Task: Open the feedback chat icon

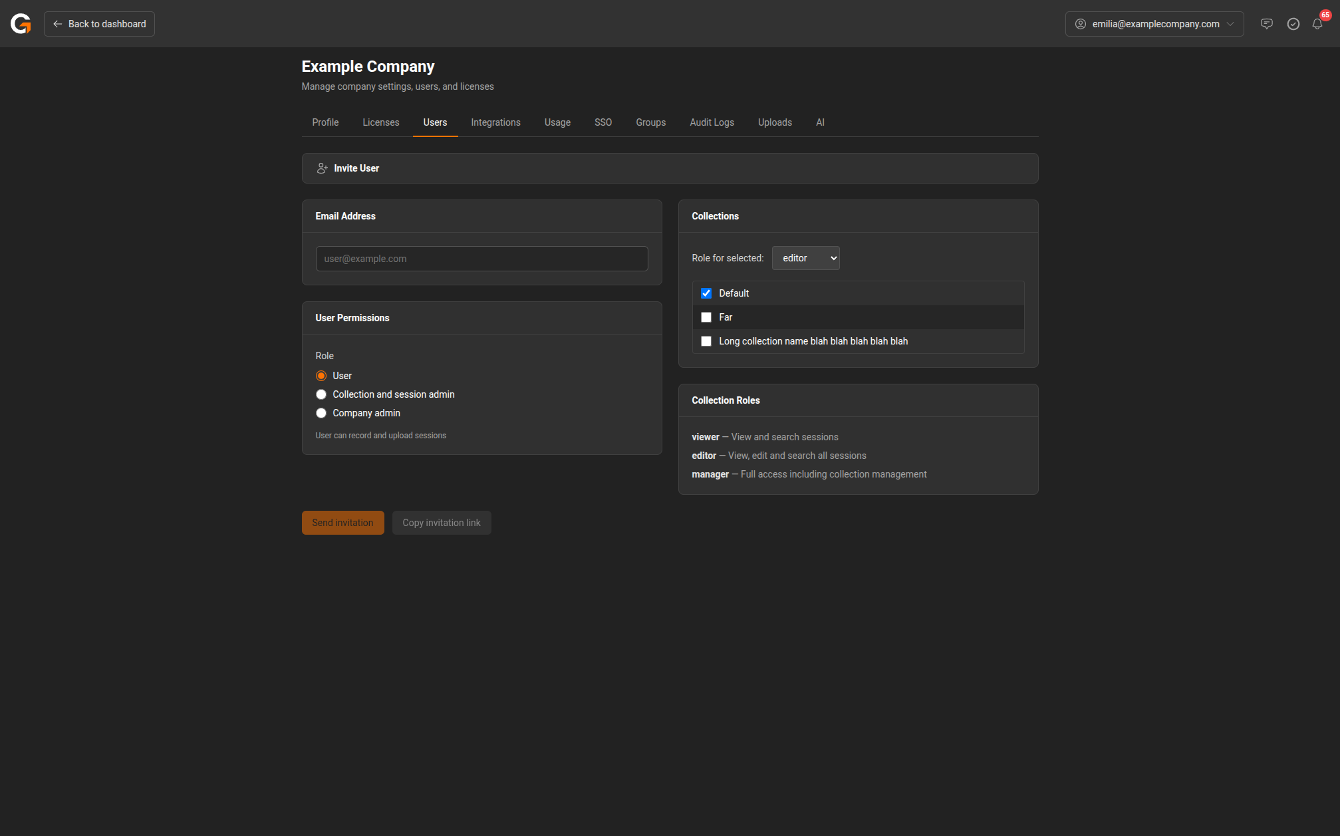Action: pos(1266,24)
